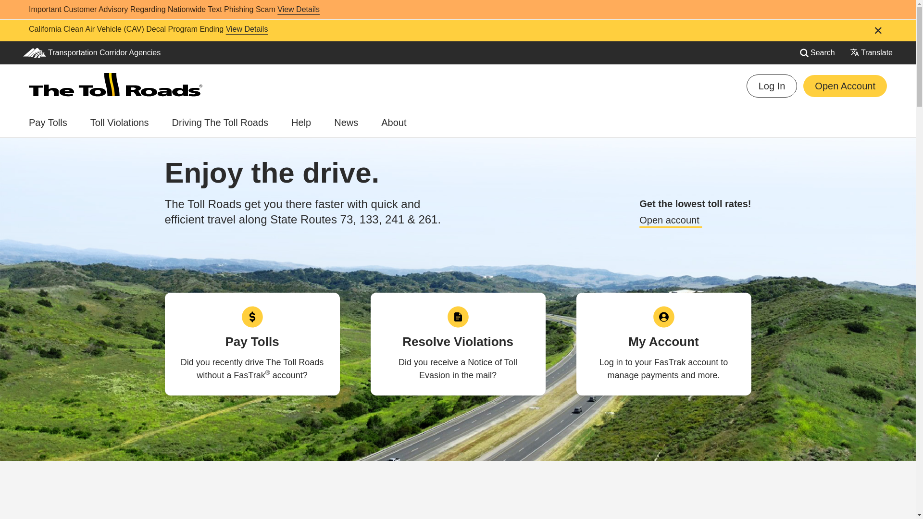This screenshot has height=519, width=923.
Task: Dismiss the advisory banner with X icon
Action: click(x=878, y=31)
